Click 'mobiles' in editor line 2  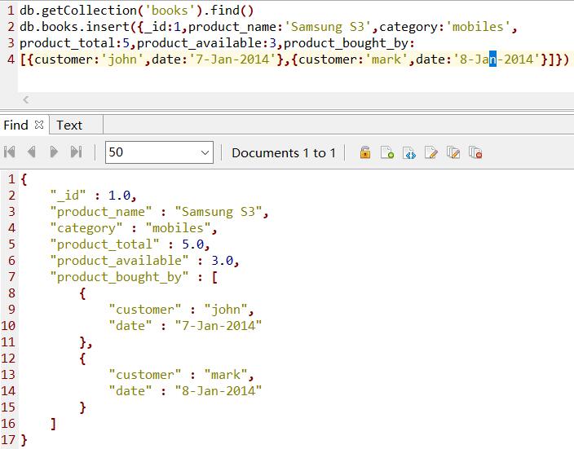(478, 27)
